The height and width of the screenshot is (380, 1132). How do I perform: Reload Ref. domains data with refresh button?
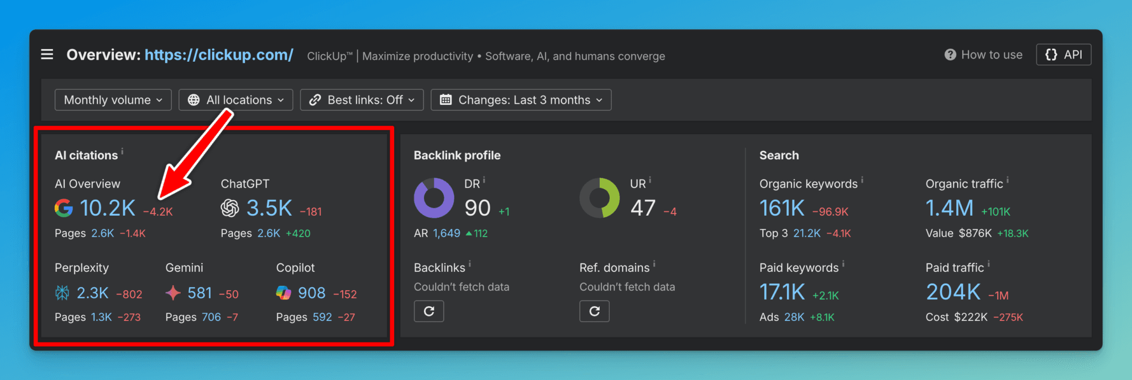coord(594,311)
